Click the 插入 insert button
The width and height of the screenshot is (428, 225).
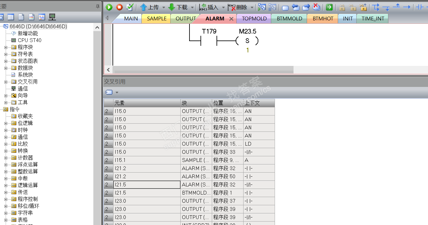pyautogui.click(x=208, y=7)
